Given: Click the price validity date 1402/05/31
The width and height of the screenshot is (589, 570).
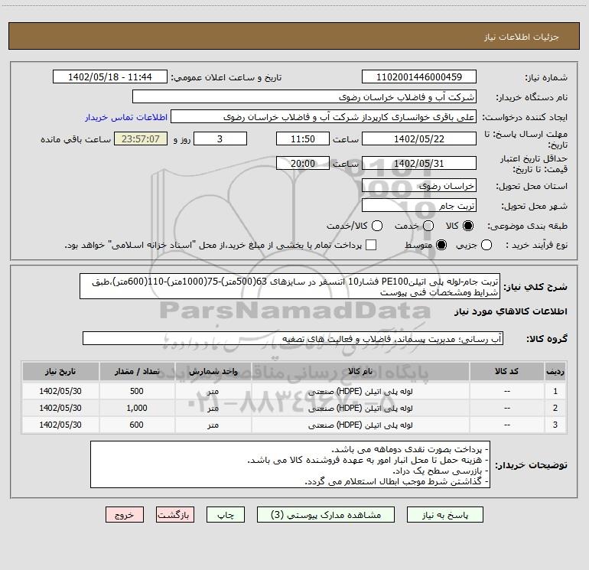Looking at the screenshot, I should coord(419,163).
